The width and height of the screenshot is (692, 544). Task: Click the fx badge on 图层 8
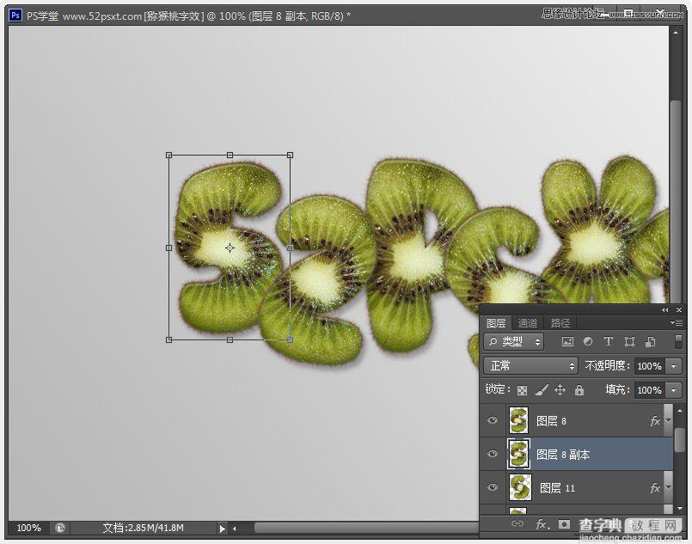[x=655, y=421]
